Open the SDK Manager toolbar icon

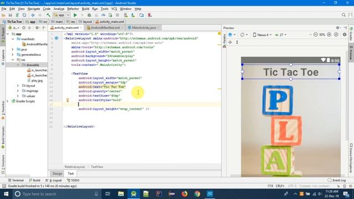(x=133, y=15)
